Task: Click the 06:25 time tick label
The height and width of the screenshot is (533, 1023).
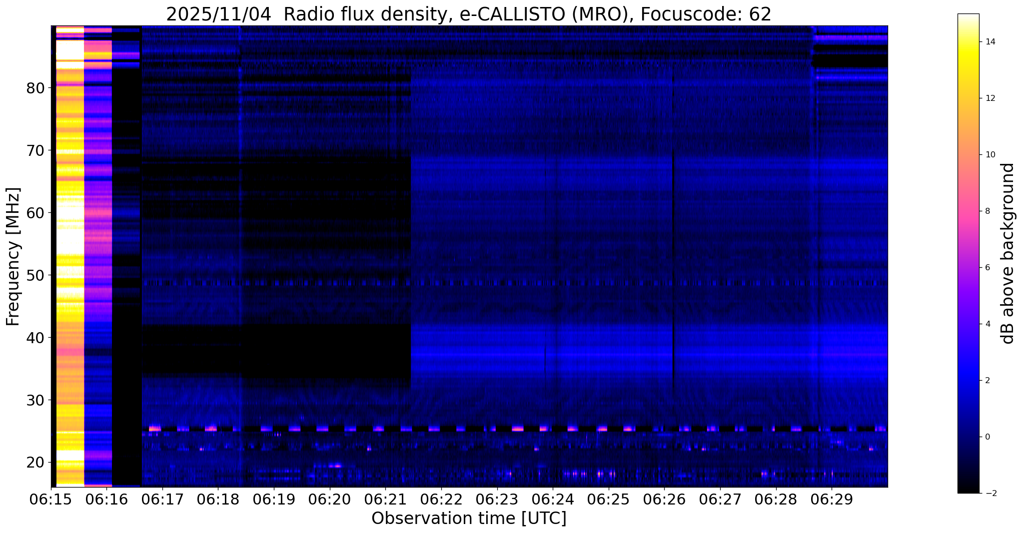Action: click(x=609, y=500)
